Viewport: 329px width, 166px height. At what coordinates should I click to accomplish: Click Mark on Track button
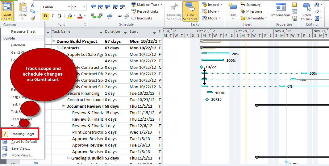pos(145,5)
